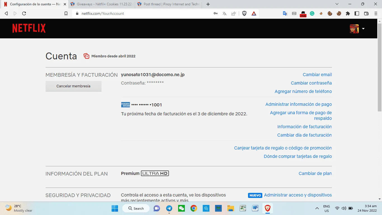Open Brave Shields lion icon
Viewport: 382px width, 215px height.
click(x=244, y=13)
